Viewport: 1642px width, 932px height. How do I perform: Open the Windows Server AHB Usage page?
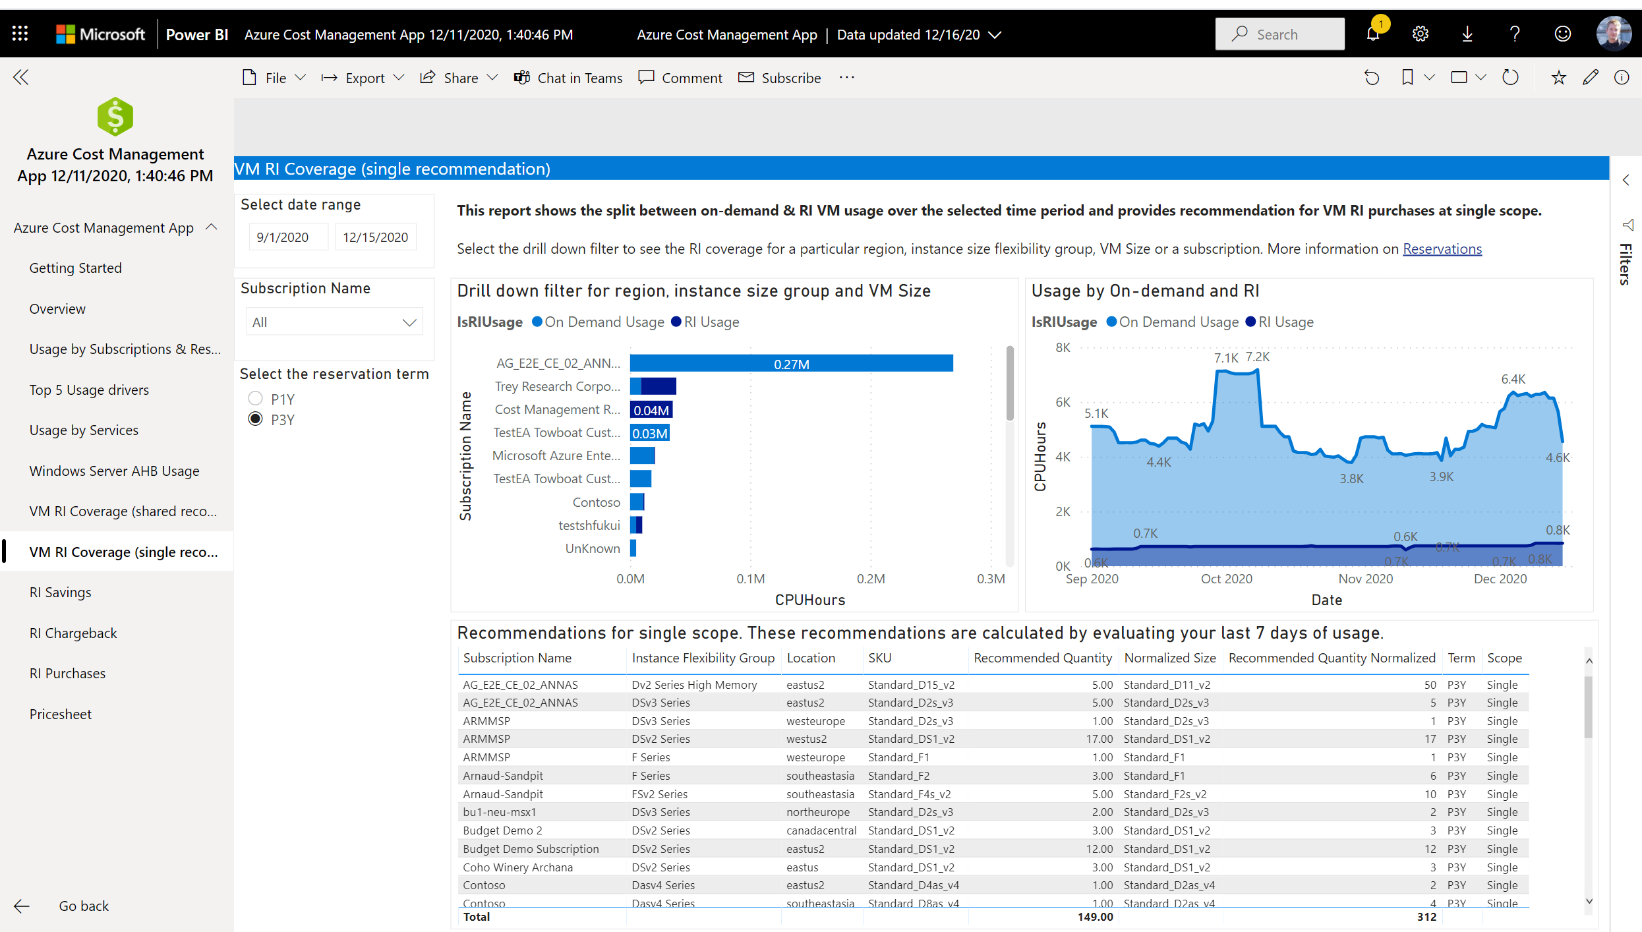pos(114,471)
